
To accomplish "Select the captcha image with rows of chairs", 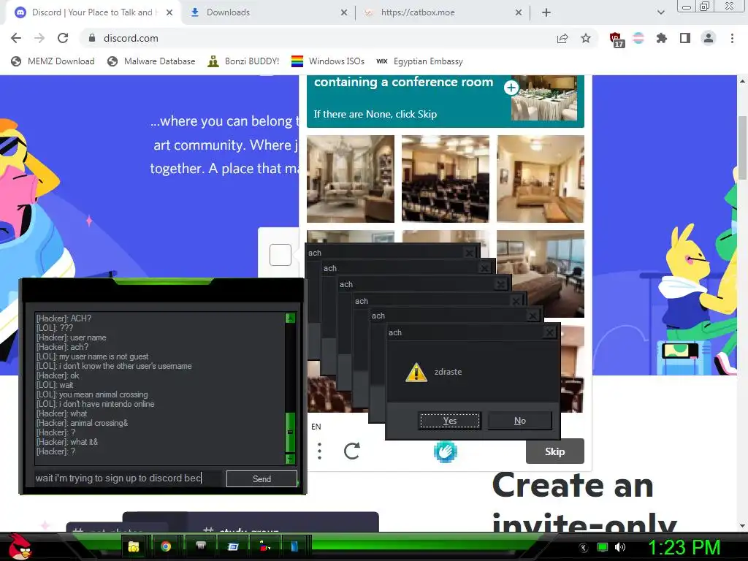I will click(446, 179).
